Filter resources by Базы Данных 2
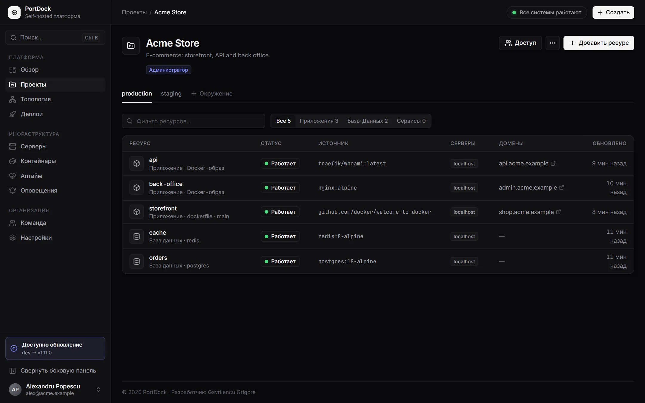This screenshot has height=403, width=645. click(367, 121)
